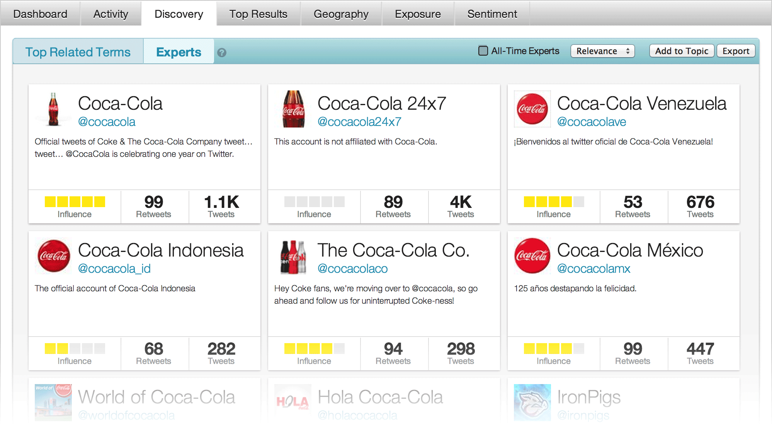Open The Coca-Cola Co. bottles avatar
This screenshot has height=432, width=772.
293,256
